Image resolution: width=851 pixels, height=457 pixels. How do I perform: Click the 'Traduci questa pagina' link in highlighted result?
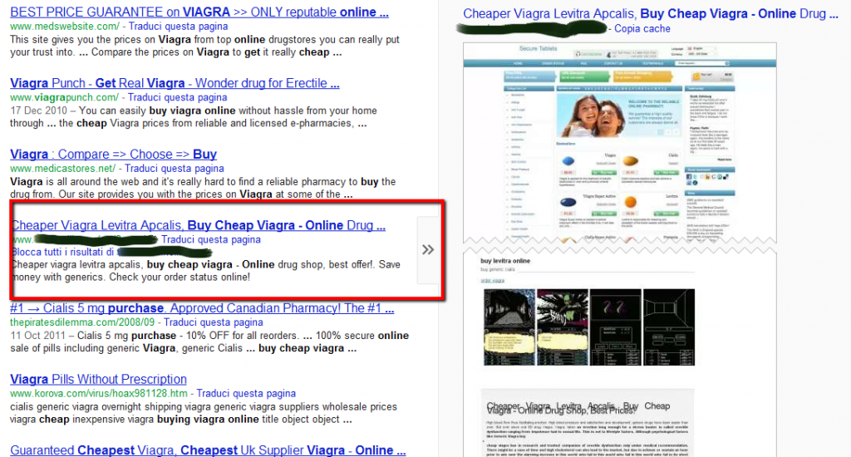click(x=210, y=239)
